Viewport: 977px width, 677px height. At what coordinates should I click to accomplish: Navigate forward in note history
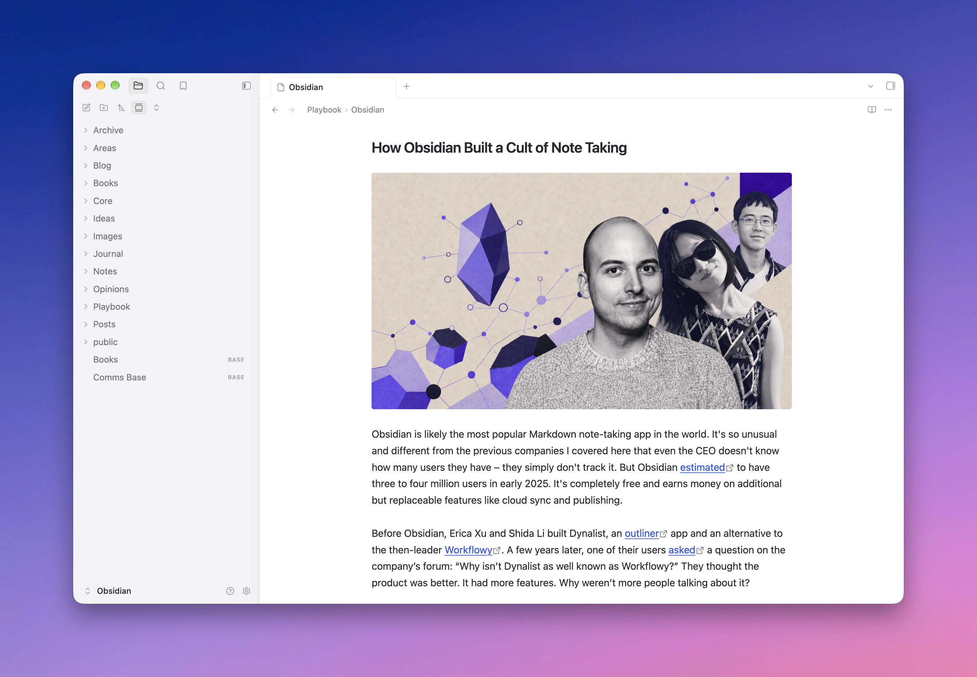click(291, 110)
